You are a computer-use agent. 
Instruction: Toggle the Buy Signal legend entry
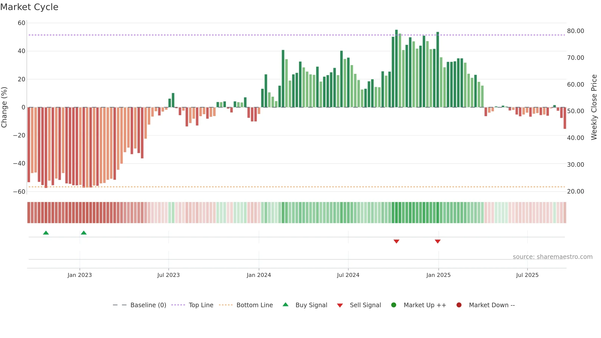pos(305,305)
